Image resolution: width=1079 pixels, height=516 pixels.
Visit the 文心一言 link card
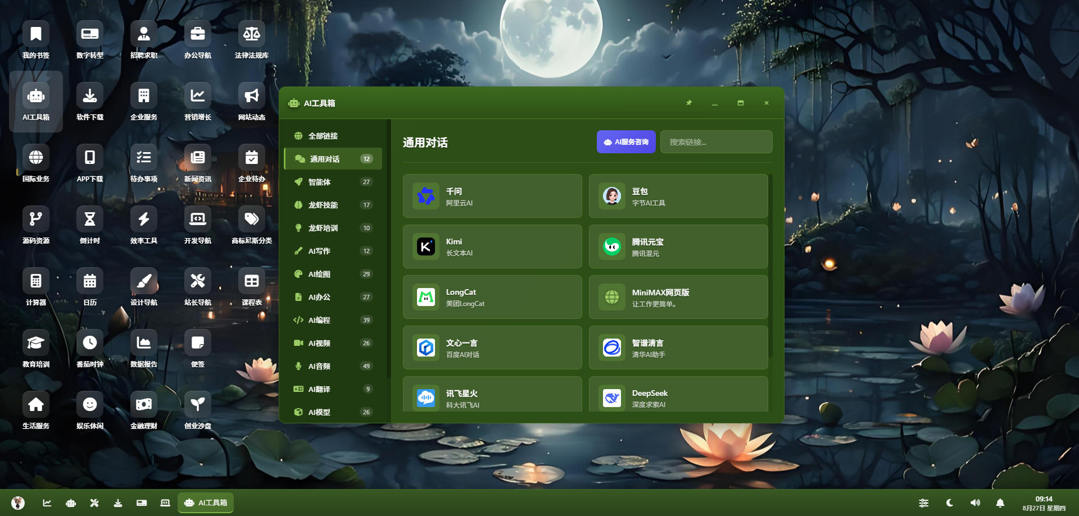coord(492,348)
